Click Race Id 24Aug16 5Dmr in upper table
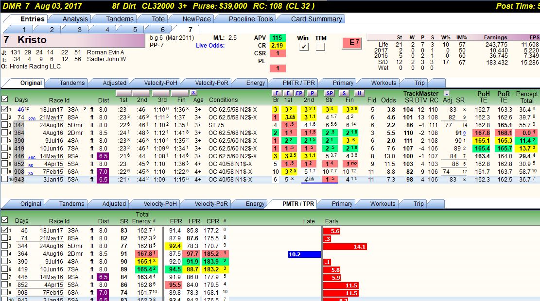Screen dimensions: 540x301 tap(61, 125)
